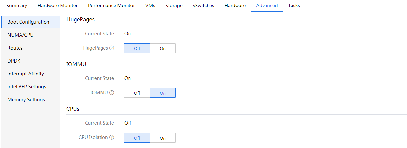Turn HugePages On
The height and width of the screenshot is (148, 407).
[x=163, y=48]
